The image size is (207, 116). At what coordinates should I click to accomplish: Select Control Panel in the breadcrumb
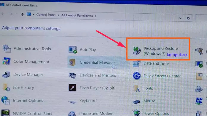coord(46,15)
